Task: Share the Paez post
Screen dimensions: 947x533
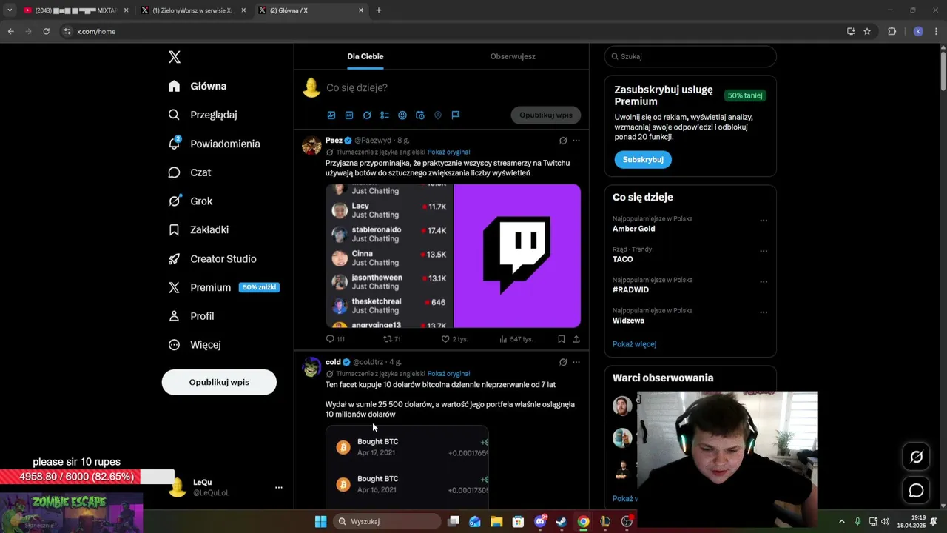Action: pos(576,339)
